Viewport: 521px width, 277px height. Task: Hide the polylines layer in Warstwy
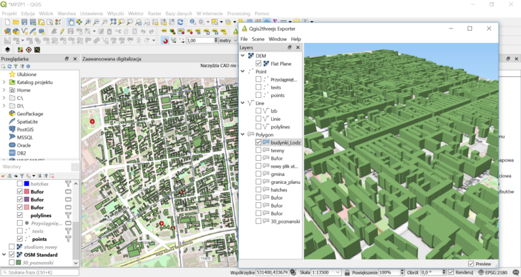click(20, 215)
